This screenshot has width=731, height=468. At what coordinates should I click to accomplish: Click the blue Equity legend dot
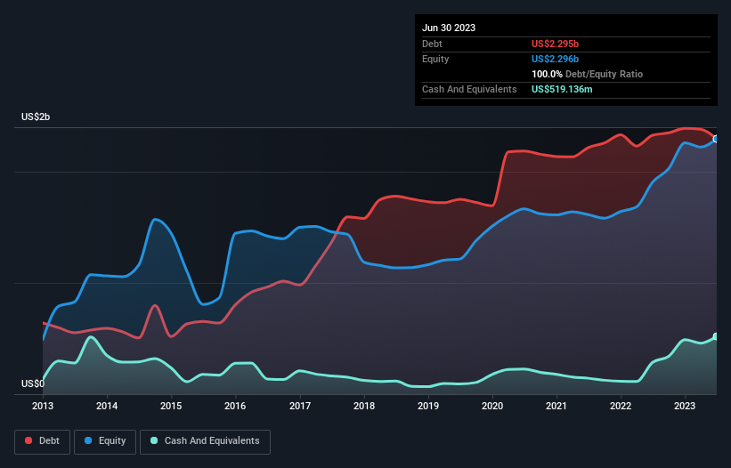(88, 440)
